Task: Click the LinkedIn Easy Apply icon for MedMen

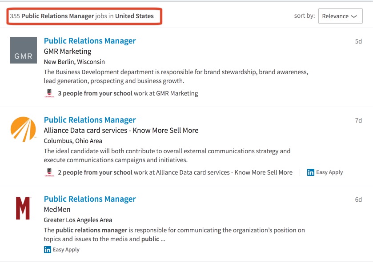Action: tap(48, 250)
